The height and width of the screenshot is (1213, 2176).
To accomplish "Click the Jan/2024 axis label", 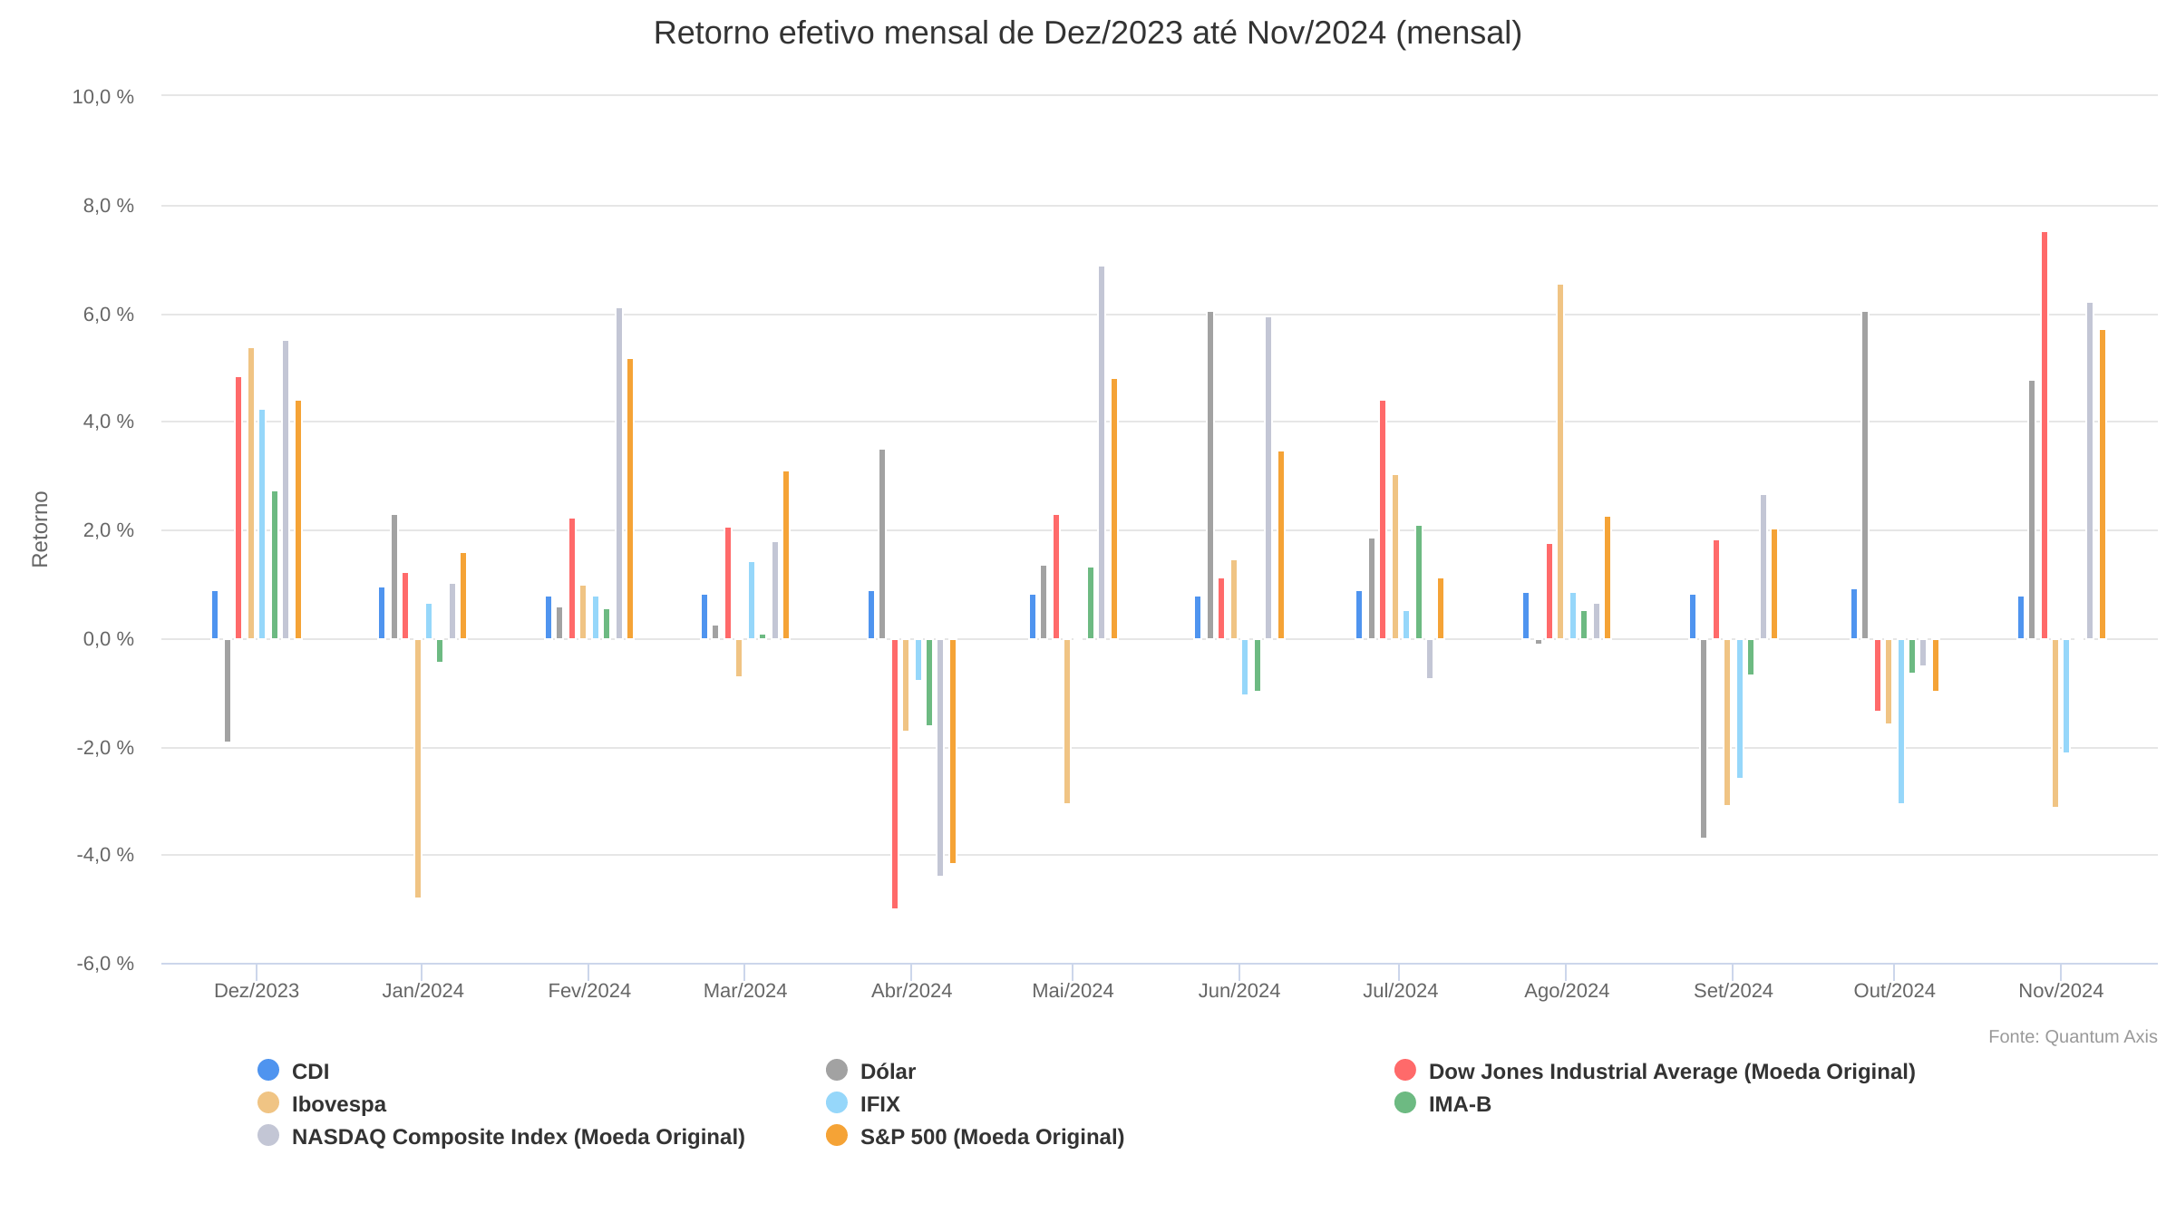I will coord(423,991).
